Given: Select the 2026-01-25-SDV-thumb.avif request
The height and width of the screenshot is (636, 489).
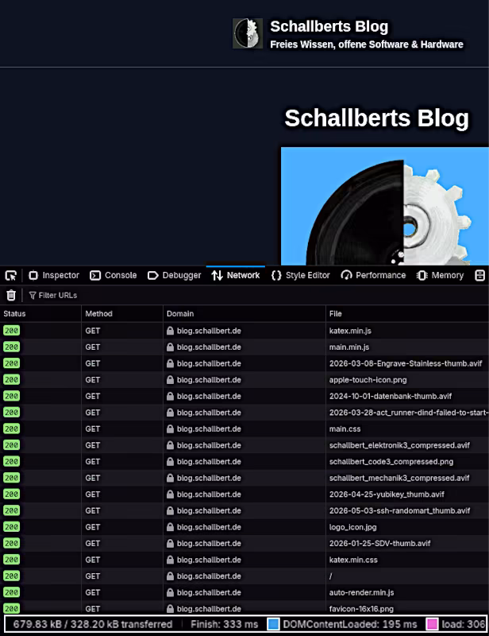Looking at the screenshot, I should click(244, 544).
